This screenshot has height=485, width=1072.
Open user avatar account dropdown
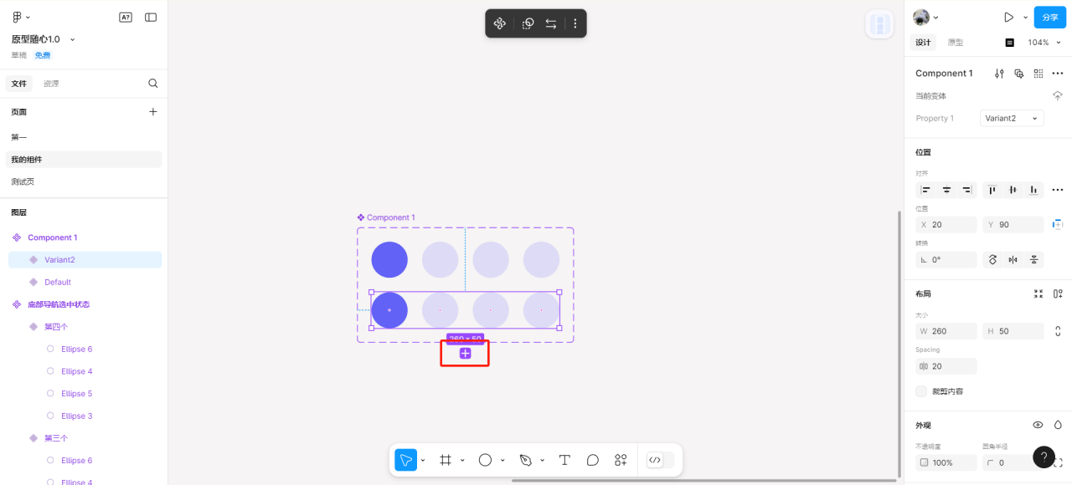[926, 17]
